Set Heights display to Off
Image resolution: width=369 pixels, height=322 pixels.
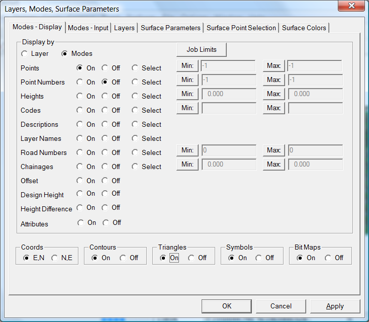(x=105, y=96)
